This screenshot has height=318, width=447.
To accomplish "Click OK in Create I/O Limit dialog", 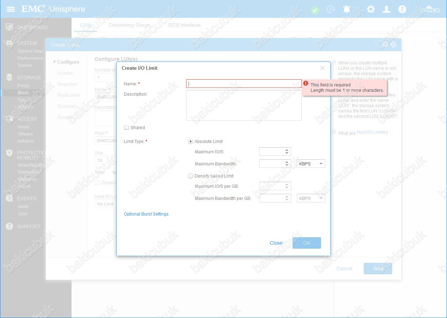I will click(307, 243).
